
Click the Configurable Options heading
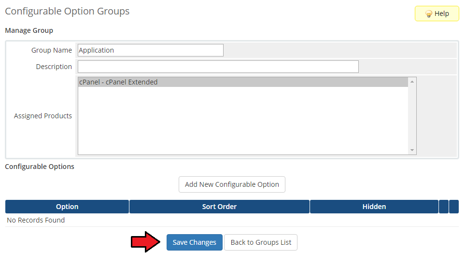(40, 167)
